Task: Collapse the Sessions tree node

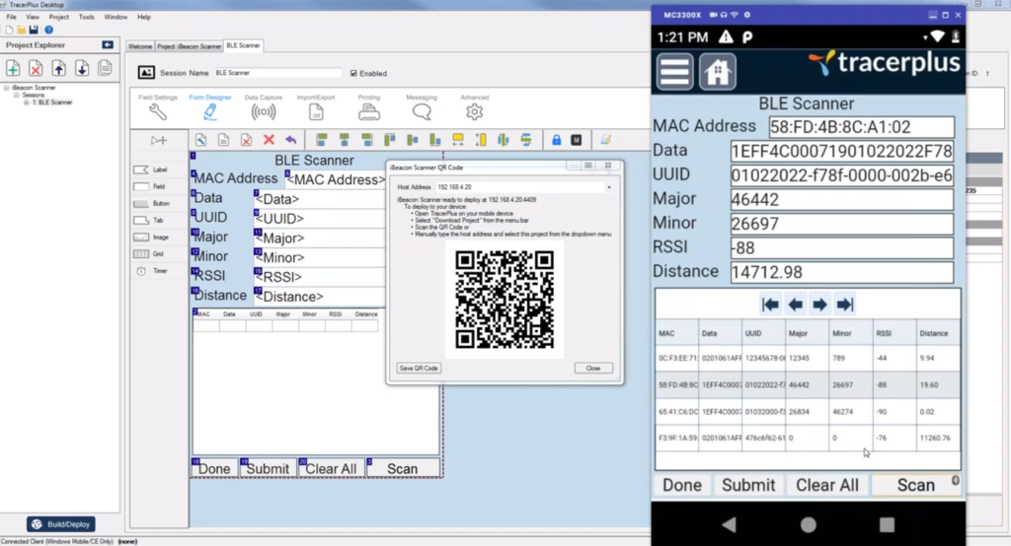Action: pos(17,95)
